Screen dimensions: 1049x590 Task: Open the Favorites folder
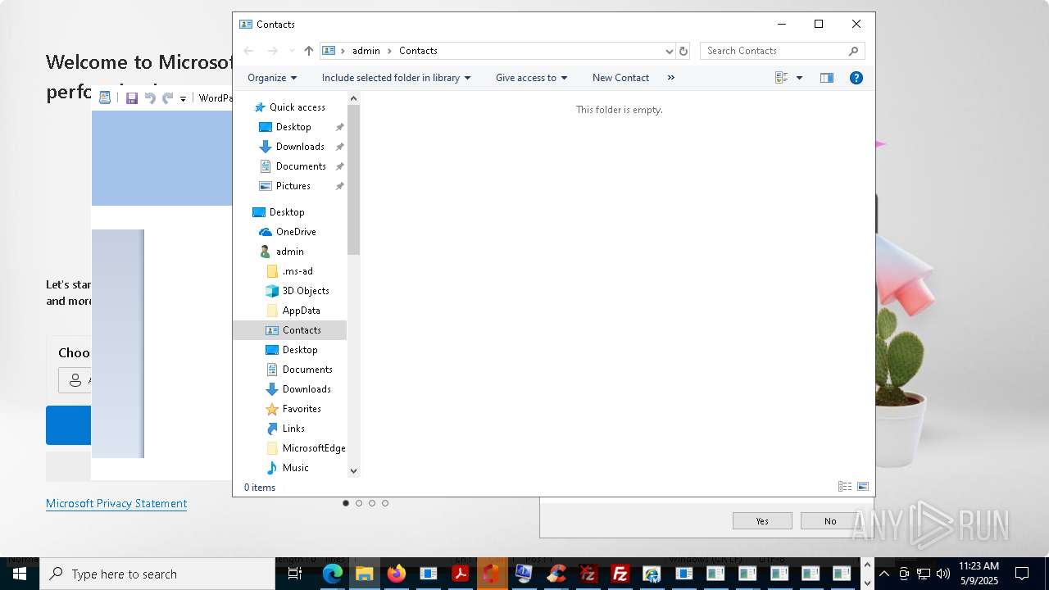pos(302,409)
